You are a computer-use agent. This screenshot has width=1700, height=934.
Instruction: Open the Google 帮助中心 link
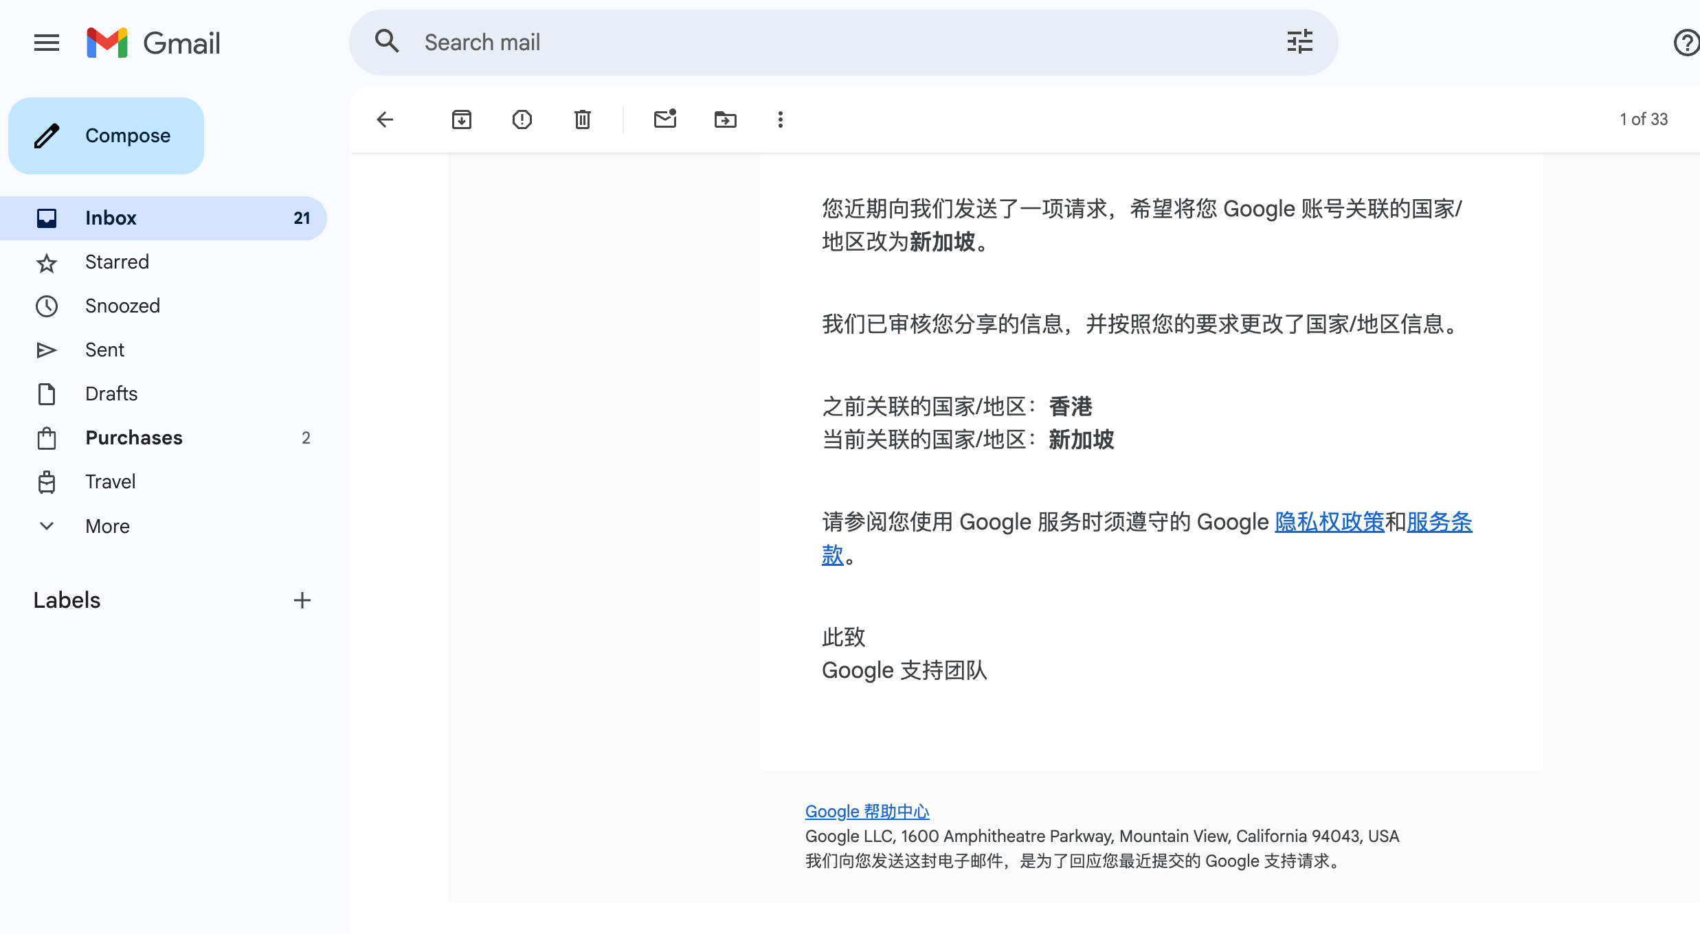pos(866,811)
